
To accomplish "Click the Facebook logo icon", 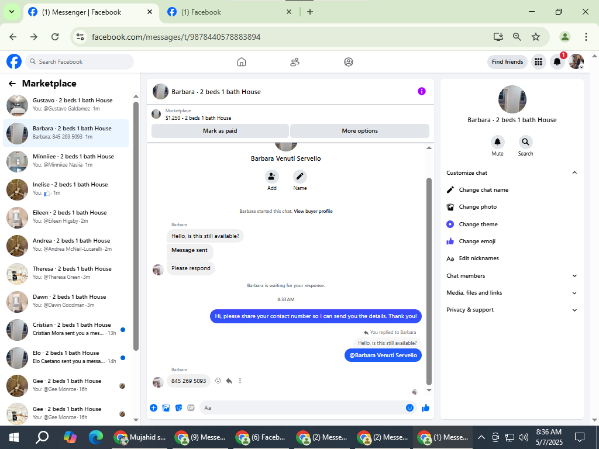I will [14, 61].
